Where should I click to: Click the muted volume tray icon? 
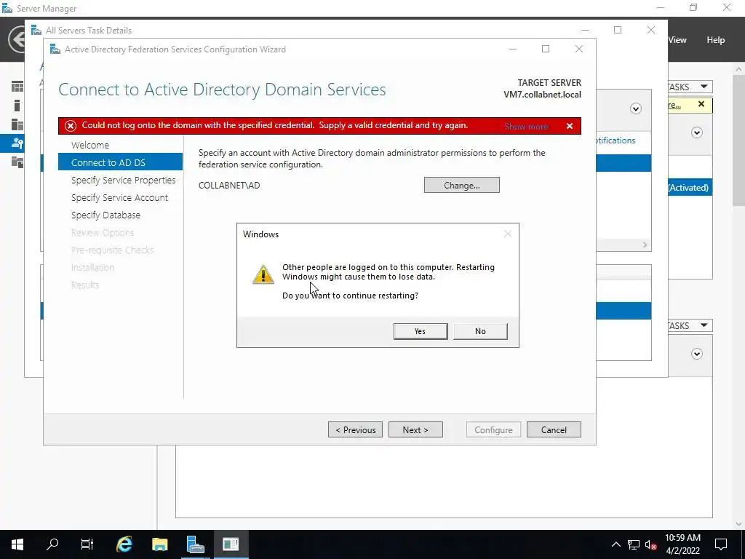[x=651, y=544]
